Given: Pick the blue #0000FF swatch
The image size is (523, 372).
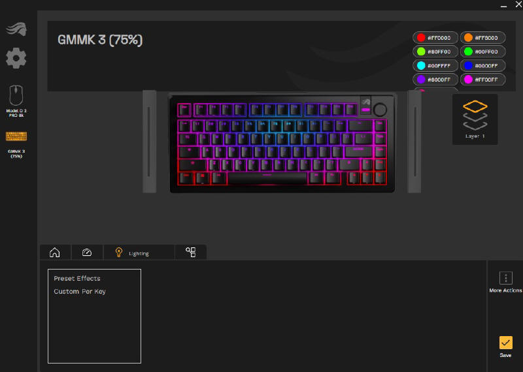Looking at the screenshot, I should pyautogui.click(x=482, y=66).
